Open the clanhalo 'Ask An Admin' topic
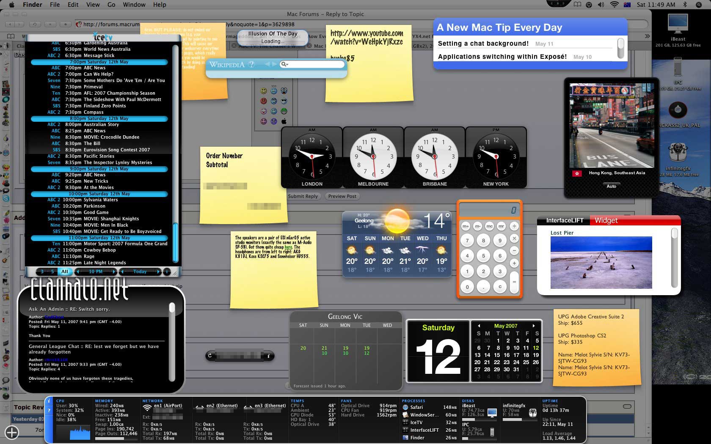This screenshot has height=444, width=711. point(69,309)
